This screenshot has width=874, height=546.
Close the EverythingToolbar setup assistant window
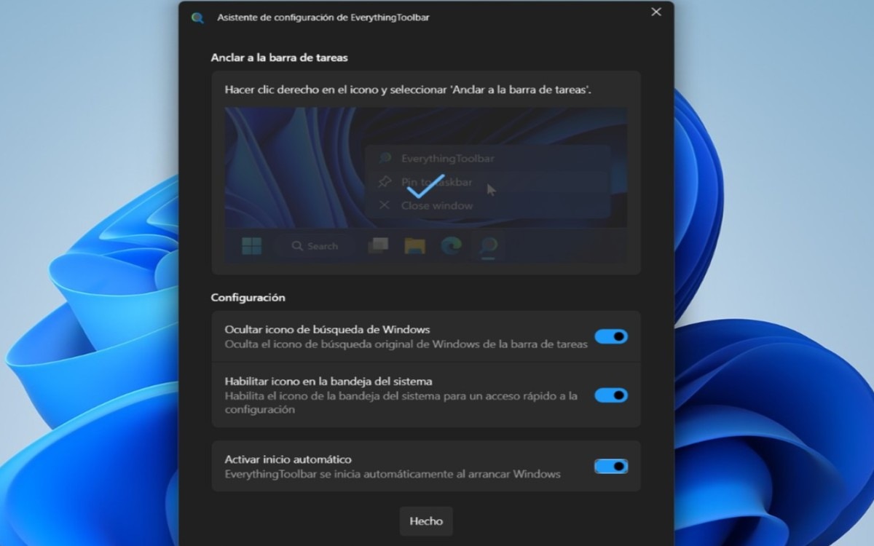(656, 12)
